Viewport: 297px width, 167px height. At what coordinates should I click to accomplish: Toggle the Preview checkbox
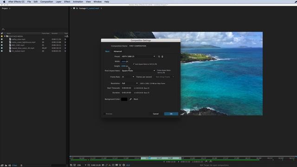[104, 114]
